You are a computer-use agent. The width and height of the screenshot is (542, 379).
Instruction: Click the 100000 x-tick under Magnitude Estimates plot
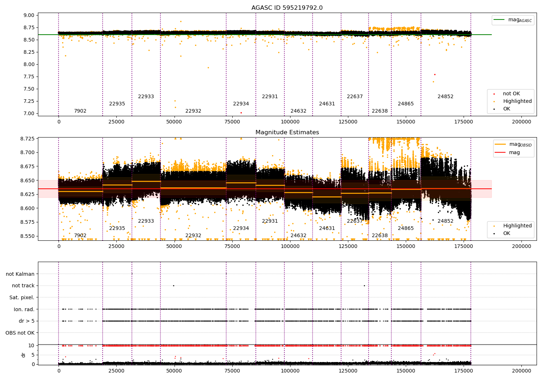[290, 247]
